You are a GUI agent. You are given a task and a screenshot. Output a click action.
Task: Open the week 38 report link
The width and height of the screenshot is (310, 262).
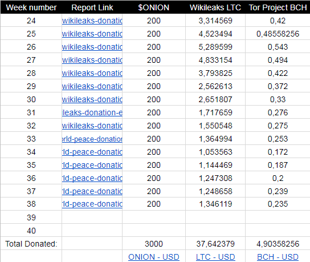(92, 204)
